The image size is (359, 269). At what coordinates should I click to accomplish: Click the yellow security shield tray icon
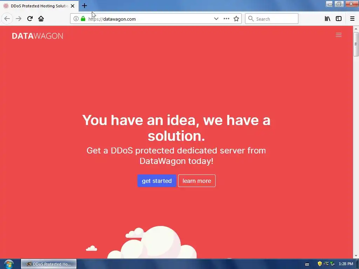pyautogui.click(x=320, y=264)
